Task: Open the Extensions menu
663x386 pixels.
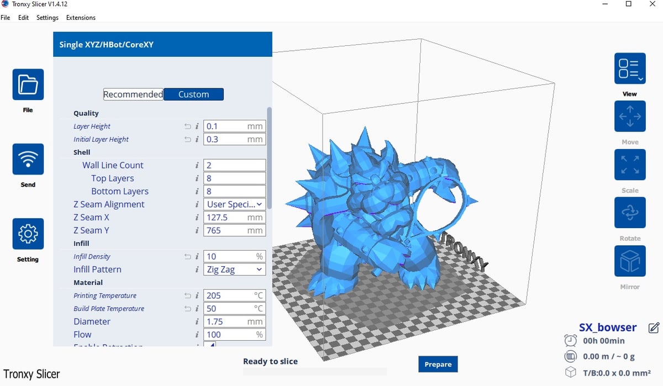Action: (x=81, y=18)
